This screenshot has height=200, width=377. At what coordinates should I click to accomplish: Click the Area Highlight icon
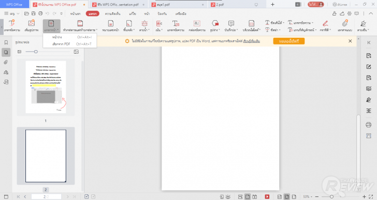click(x=252, y=23)
